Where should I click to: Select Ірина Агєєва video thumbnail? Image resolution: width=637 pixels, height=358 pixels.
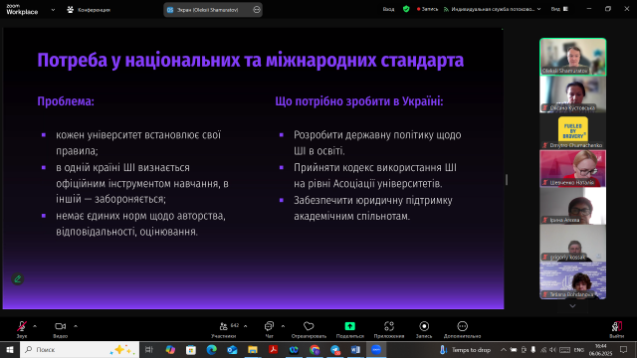573,206
